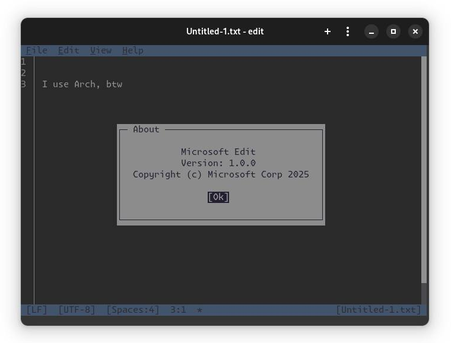
Task: Open the Help menu
Action: 133,50
